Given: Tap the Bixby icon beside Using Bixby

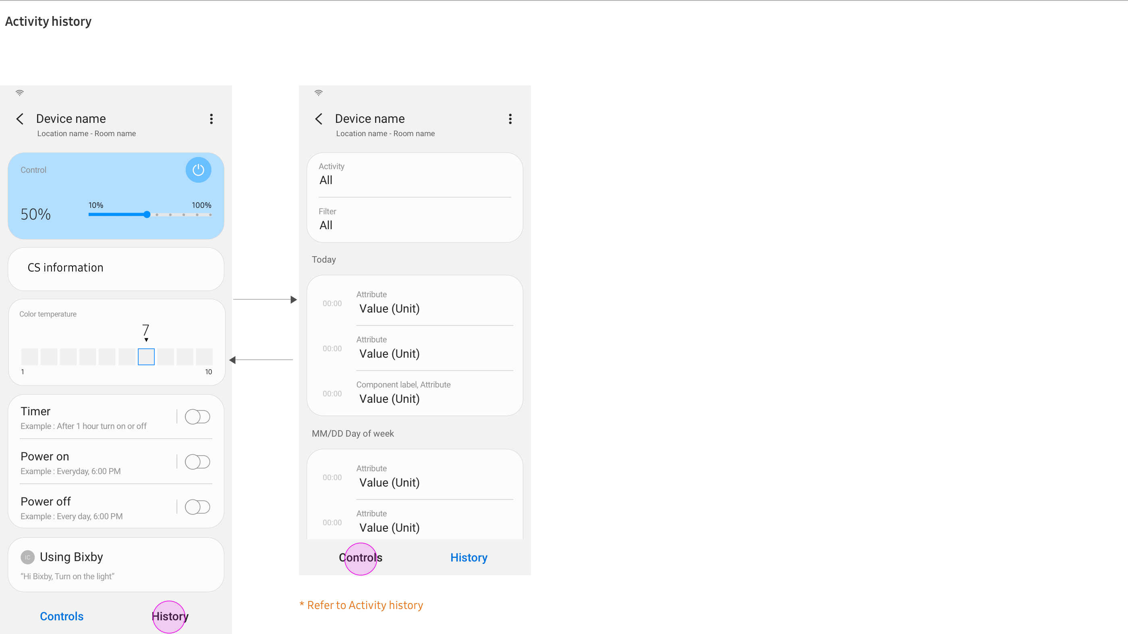Looking at the screenshot, I should coord(27,557).
